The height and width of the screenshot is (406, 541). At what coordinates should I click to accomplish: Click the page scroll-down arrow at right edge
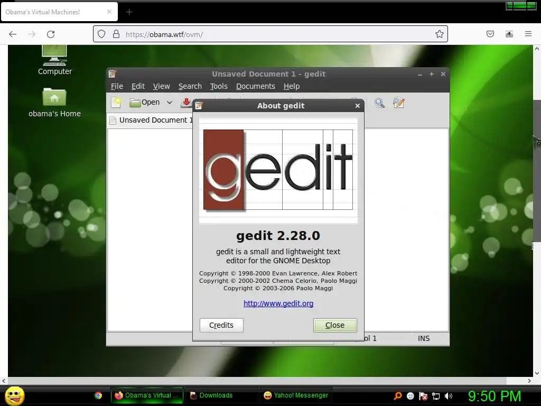point(537,373)
